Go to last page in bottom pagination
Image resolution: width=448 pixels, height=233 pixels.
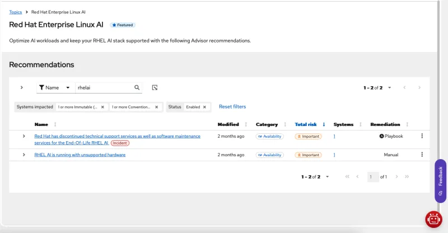[407, 176]
